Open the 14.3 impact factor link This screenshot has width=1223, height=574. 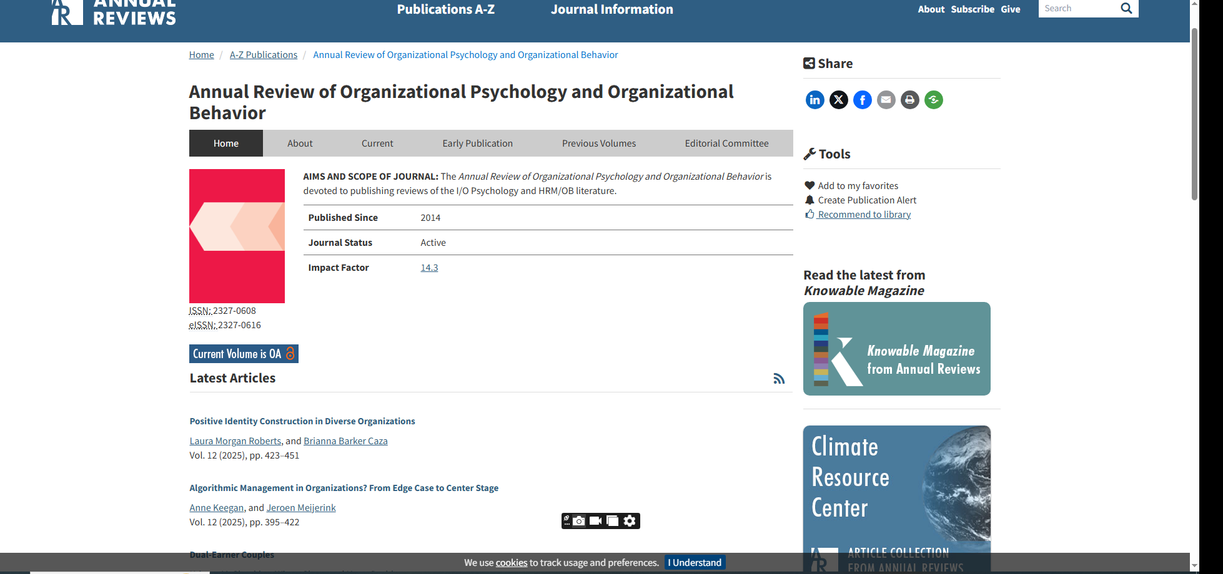click(429, 268)
